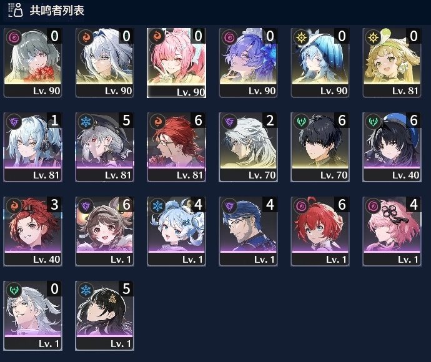Select the black-haired Lv. 1 Glacio character

(105, 316)
